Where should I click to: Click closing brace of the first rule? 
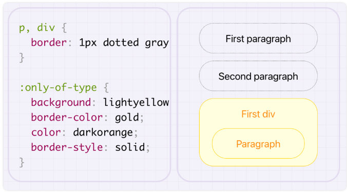22,57
